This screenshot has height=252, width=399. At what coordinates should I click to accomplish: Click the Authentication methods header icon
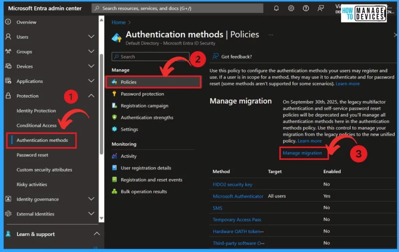coord(117,38)
